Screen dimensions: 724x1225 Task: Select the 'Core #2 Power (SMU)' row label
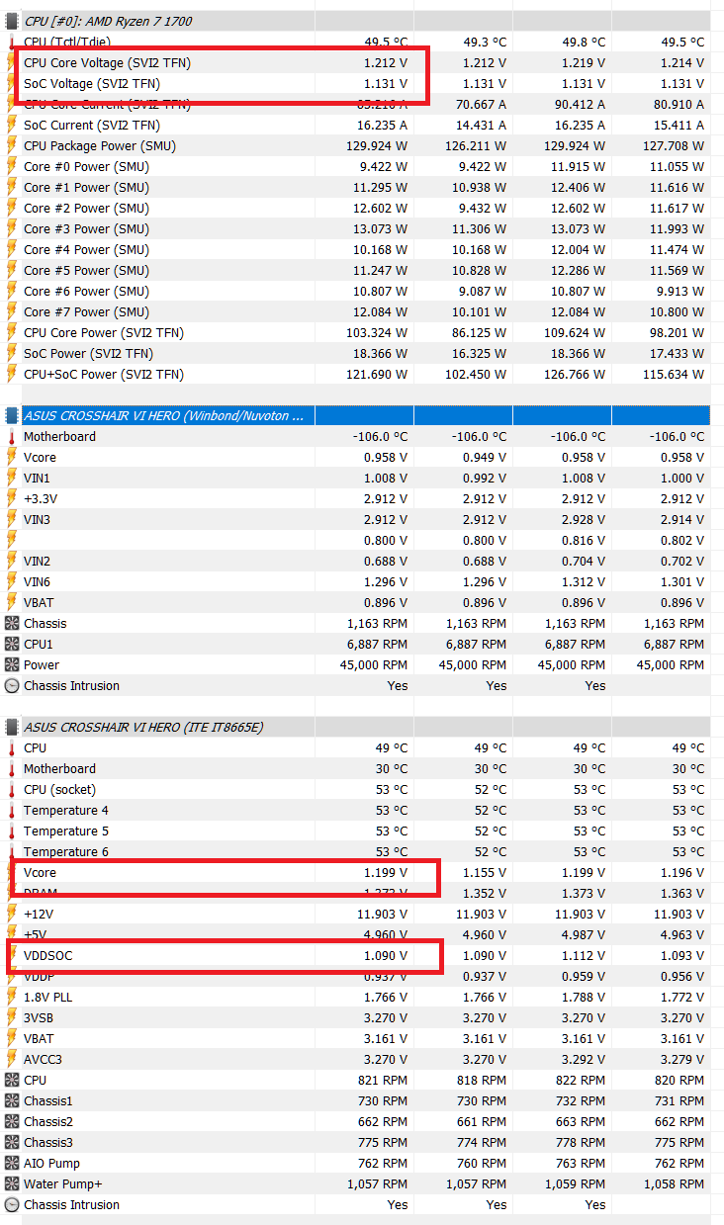[87, 208]
